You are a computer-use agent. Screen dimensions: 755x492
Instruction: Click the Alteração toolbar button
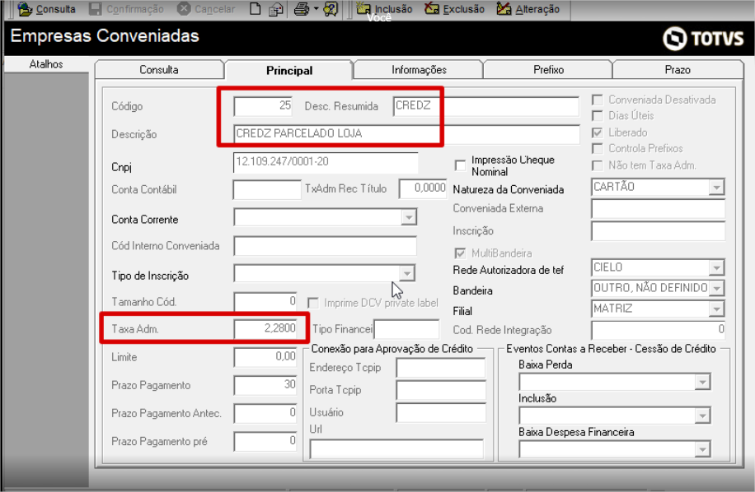[x=528, y=9]
